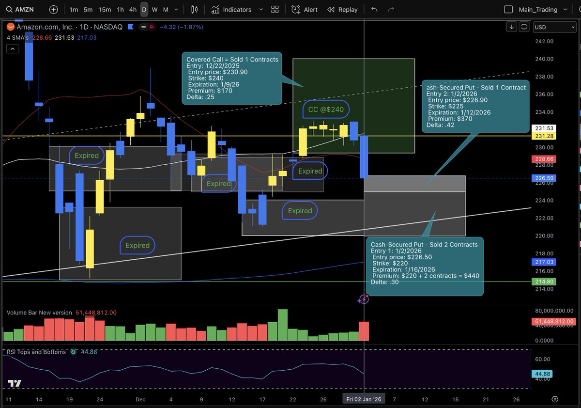Click the latest red volume bar

(364, 331)
